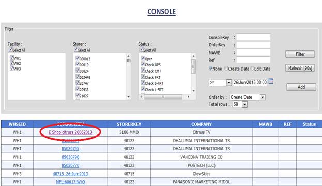Click the Add button

tap(301, 87)
